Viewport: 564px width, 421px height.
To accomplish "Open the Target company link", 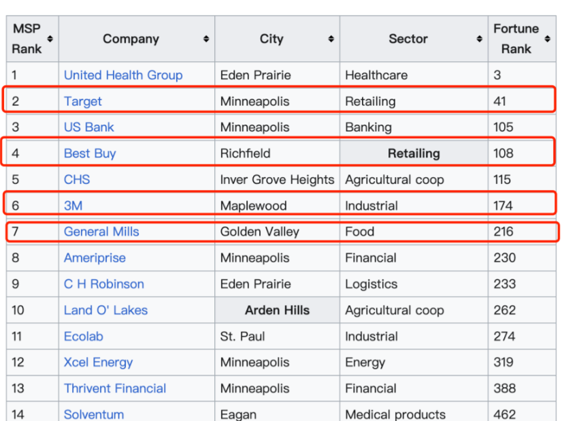I will pyautogui.click(x=83, y=102).
